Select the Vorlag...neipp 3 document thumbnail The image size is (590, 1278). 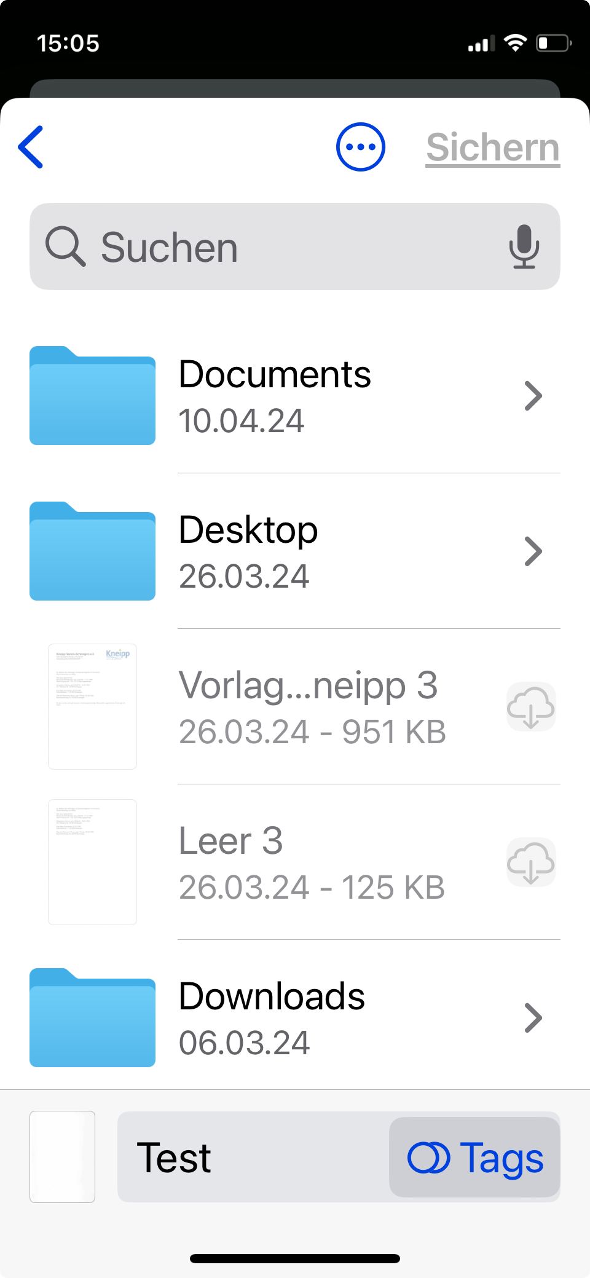point(93,707)
